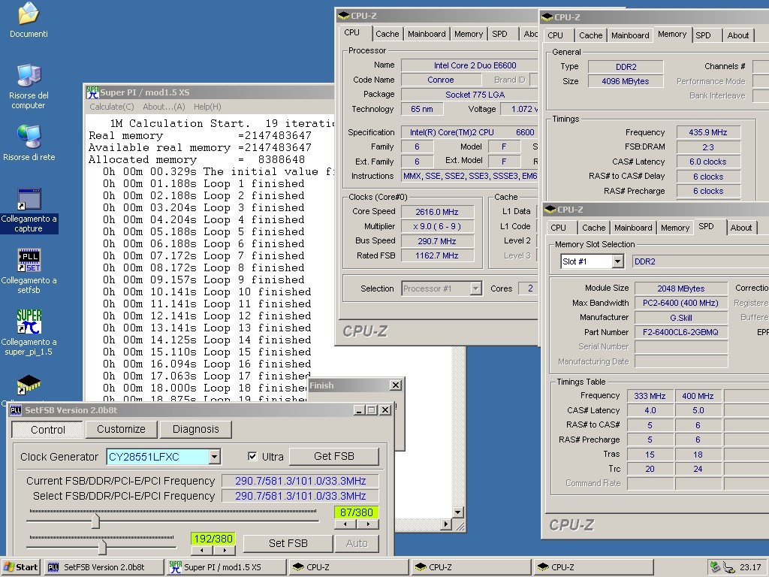Click right arrow under the 192/380 counter
The image size is (769, 577).
[224, 550]
